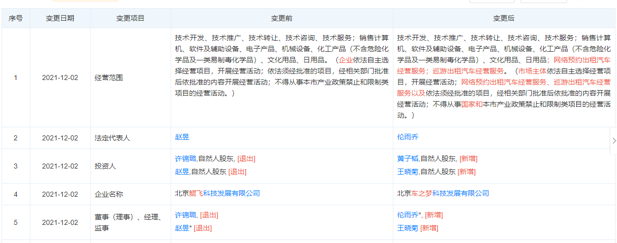
Task: Select the 企业名称 change item cell
Action: (109, 194)
